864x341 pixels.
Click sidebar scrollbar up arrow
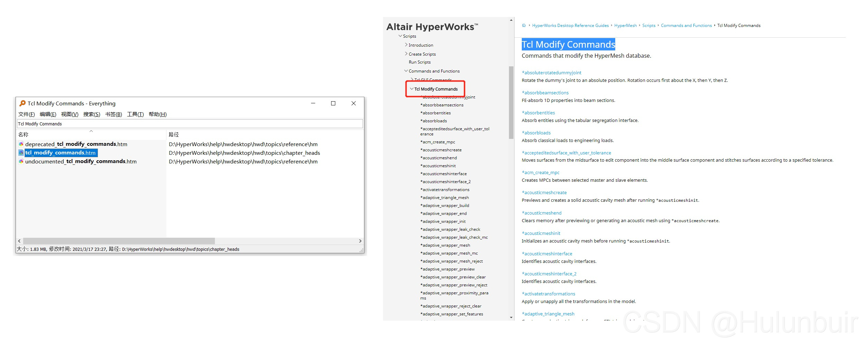511,20
